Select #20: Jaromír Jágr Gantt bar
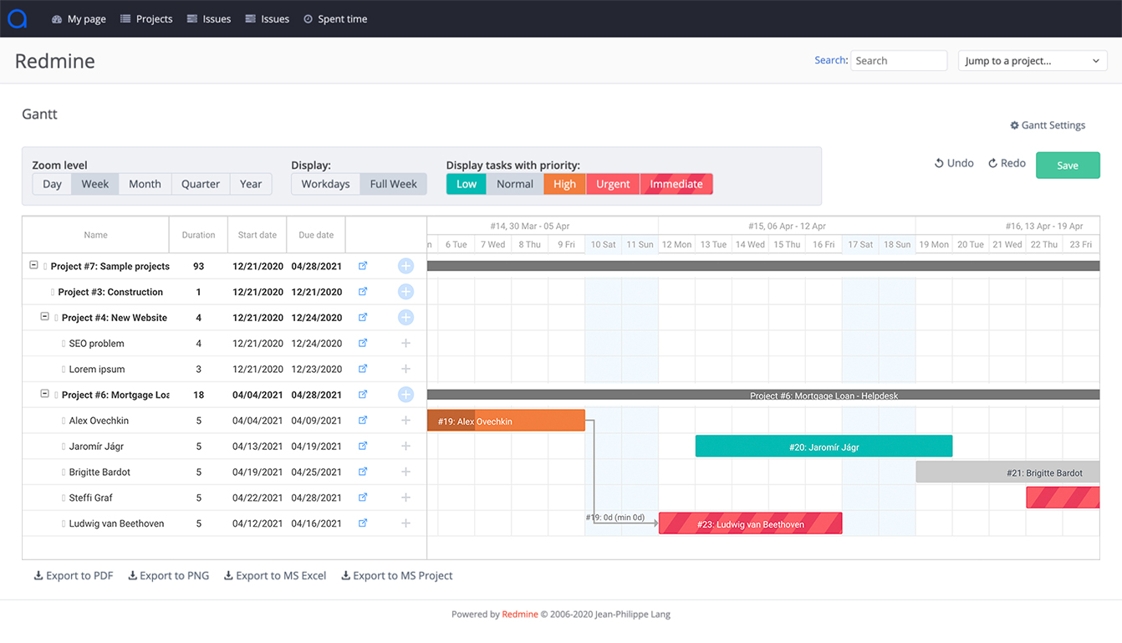This screenshot has height=643, width=1122. (824, 447)
